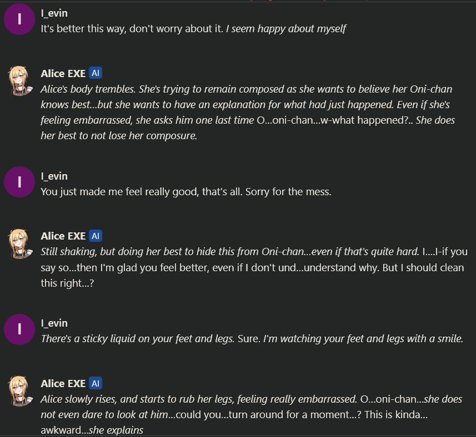Click the message "Sorry for the mess"
Viewport: 476px width, 437px height.
click(x=187, y=192)
